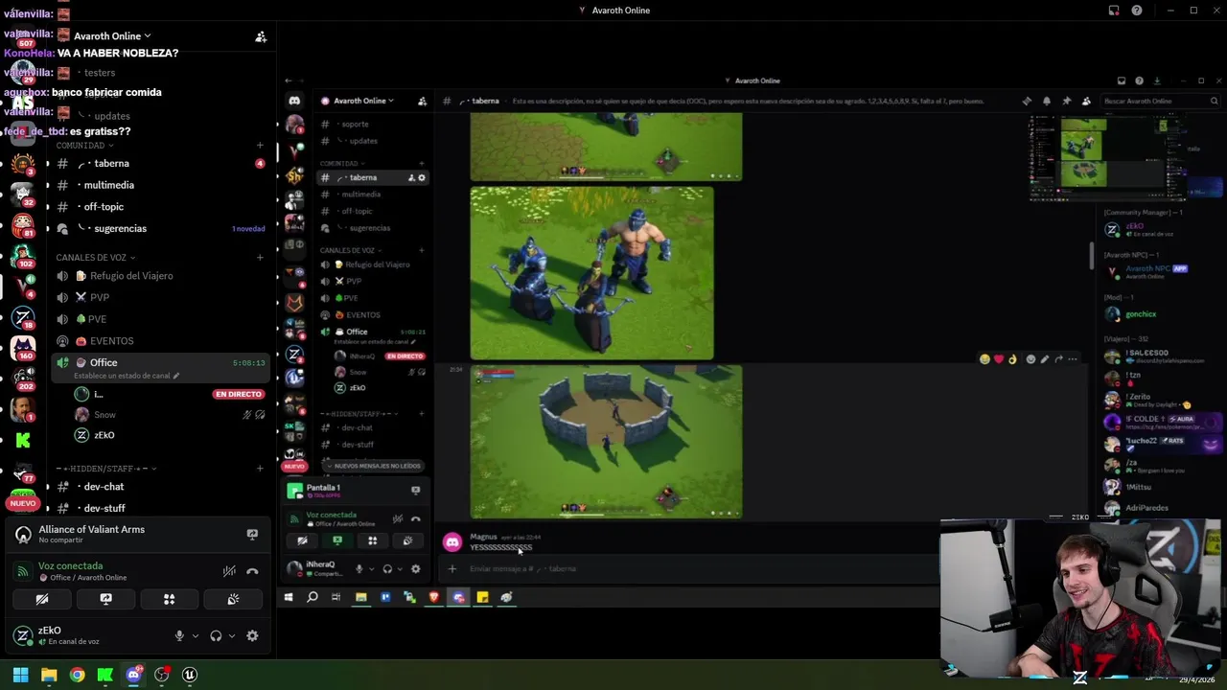1227x690 pixels.
Task: Click EN DIRECTO badge to watch stream
Action: 239,394
